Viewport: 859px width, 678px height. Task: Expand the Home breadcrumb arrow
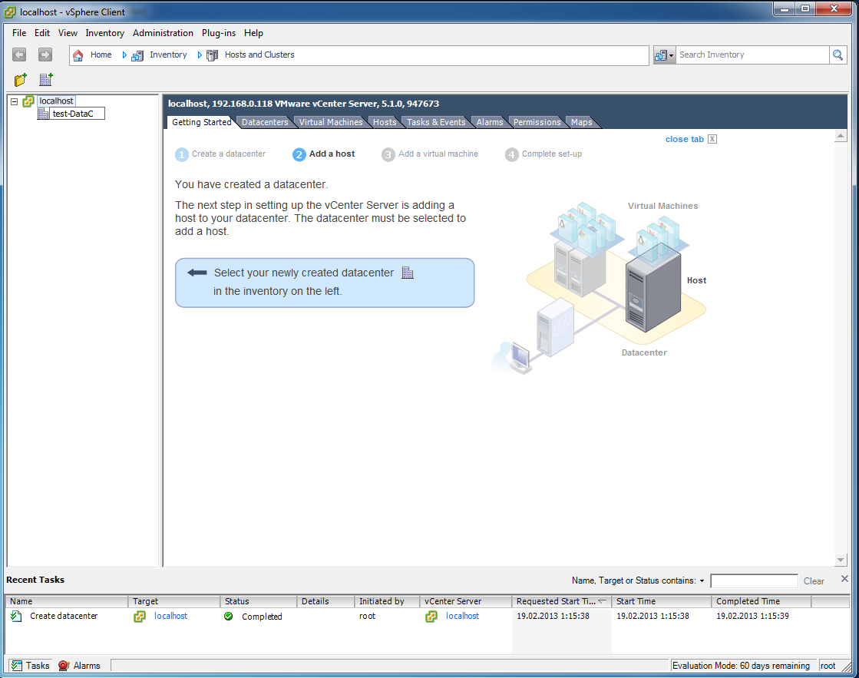pos(124,55)
